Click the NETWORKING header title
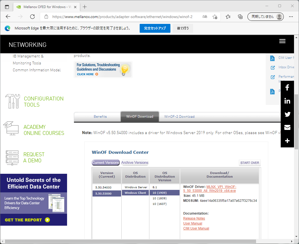The width and height of the screenshot is (299, 244). (x=27, y=45)
